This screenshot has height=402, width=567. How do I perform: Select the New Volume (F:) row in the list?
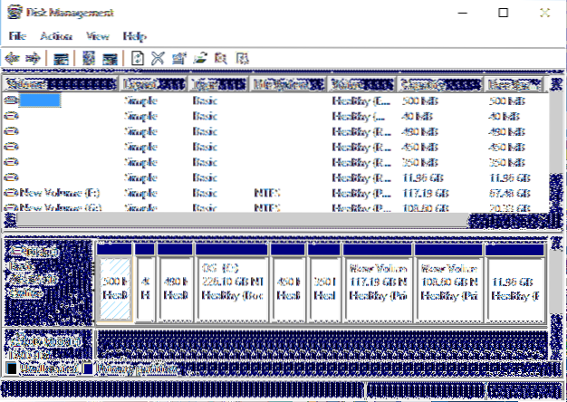tap(53, 193)
